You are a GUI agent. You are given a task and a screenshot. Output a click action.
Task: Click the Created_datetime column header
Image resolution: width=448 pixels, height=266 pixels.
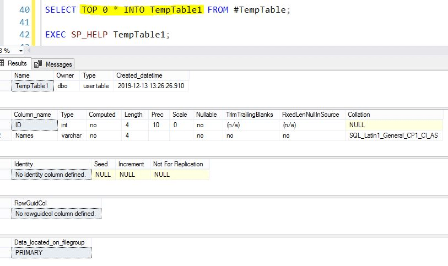click(x=151, y=75)
